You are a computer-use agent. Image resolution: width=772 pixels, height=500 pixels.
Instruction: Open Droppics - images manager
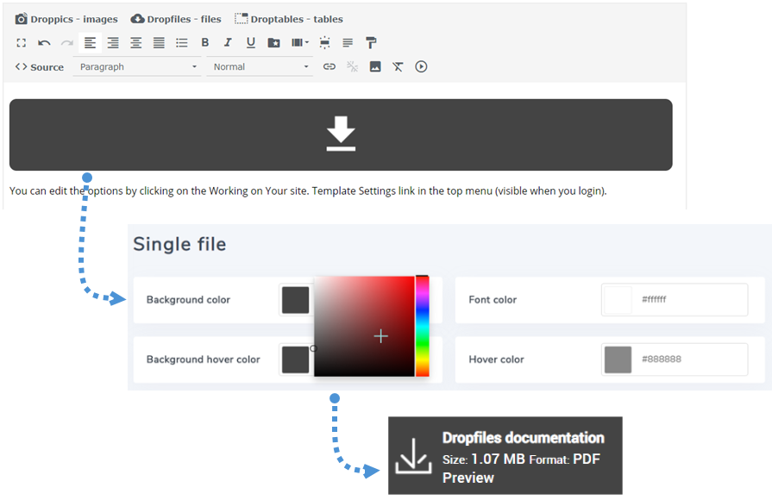(x=66, y=19)
